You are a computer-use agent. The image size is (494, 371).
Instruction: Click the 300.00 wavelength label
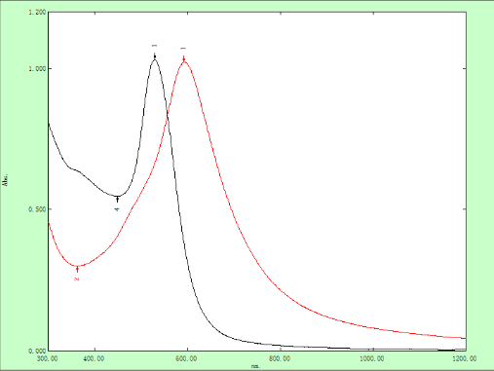[x=49, y=359]
